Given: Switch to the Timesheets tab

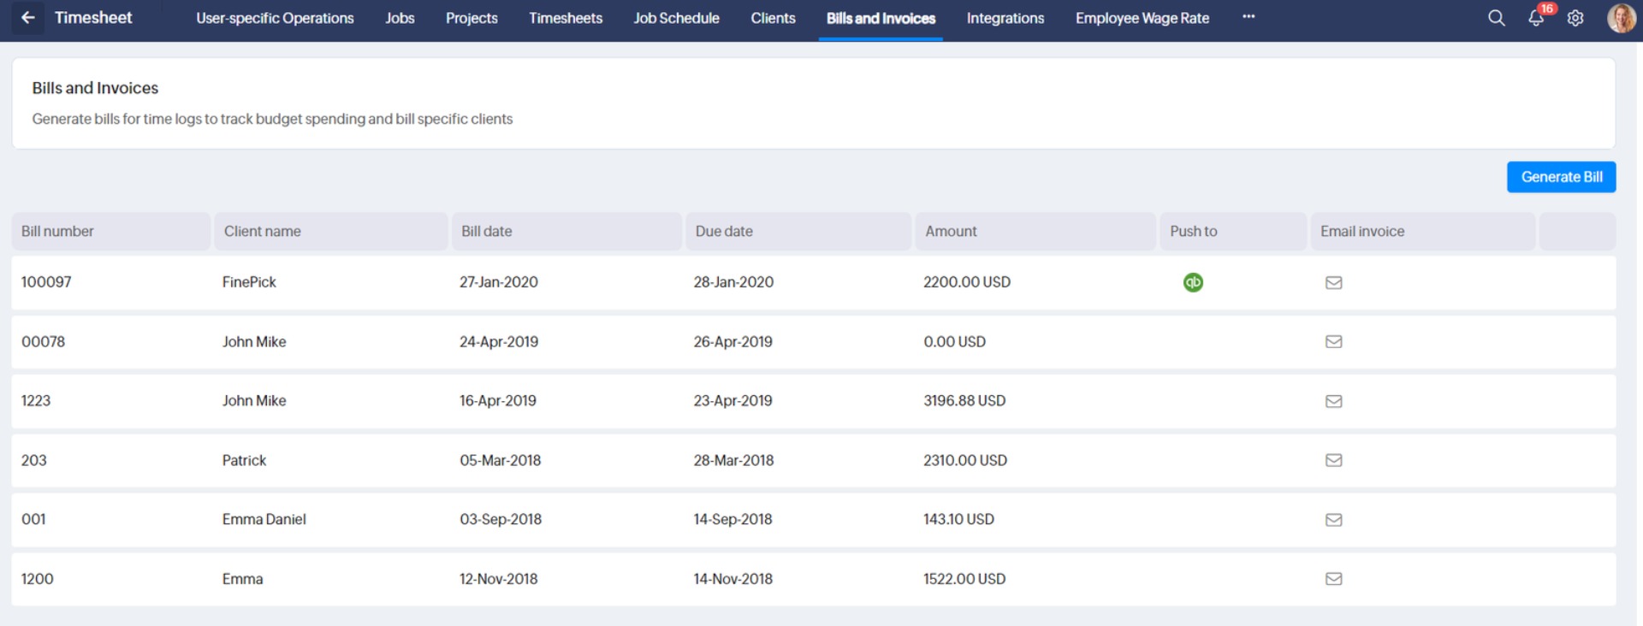Looking at the screenshot, I should pos(565,18).
